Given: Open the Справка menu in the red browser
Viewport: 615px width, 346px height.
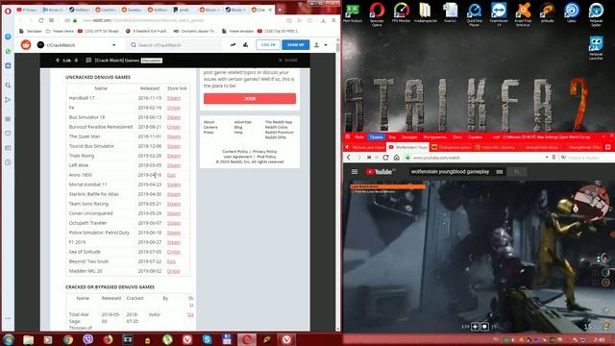Looking at the screenshot, I should pos(475,136).
